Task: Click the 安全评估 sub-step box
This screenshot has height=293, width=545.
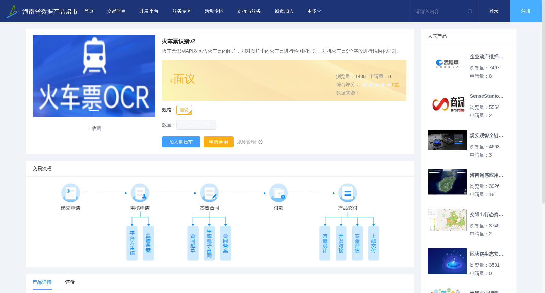Action: click(357, 243)
